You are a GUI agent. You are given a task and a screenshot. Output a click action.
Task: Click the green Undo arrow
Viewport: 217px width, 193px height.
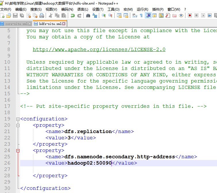72,15
